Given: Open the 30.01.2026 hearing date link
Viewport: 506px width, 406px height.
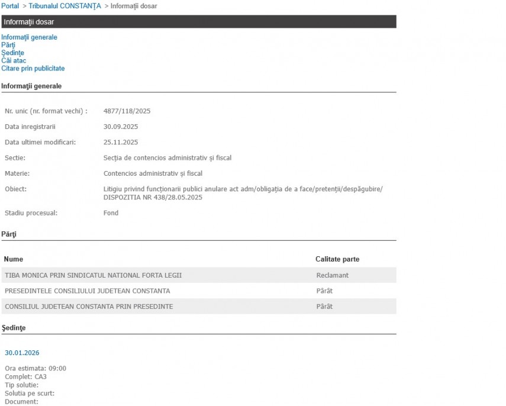Looking at the screenshot, I should (22, 353).
